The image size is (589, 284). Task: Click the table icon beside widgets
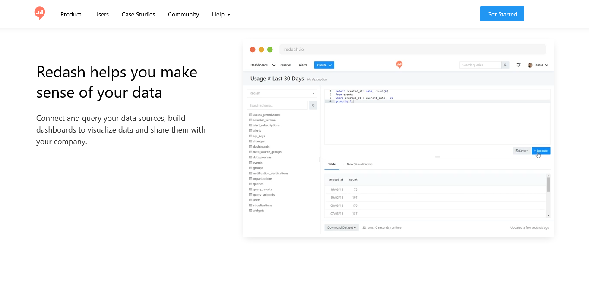[x=250, y=211]
